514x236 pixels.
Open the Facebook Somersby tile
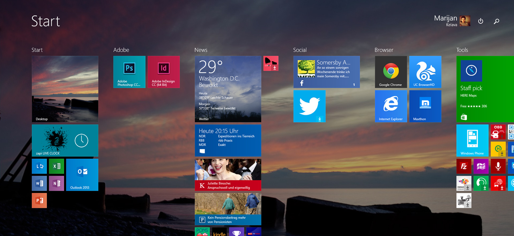tap(327, 72)
